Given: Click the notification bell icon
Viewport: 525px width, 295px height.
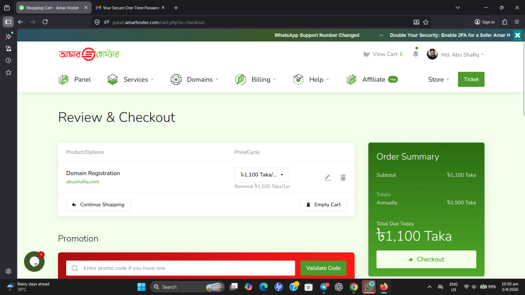Looking at the screenshot, I should 415,53.
